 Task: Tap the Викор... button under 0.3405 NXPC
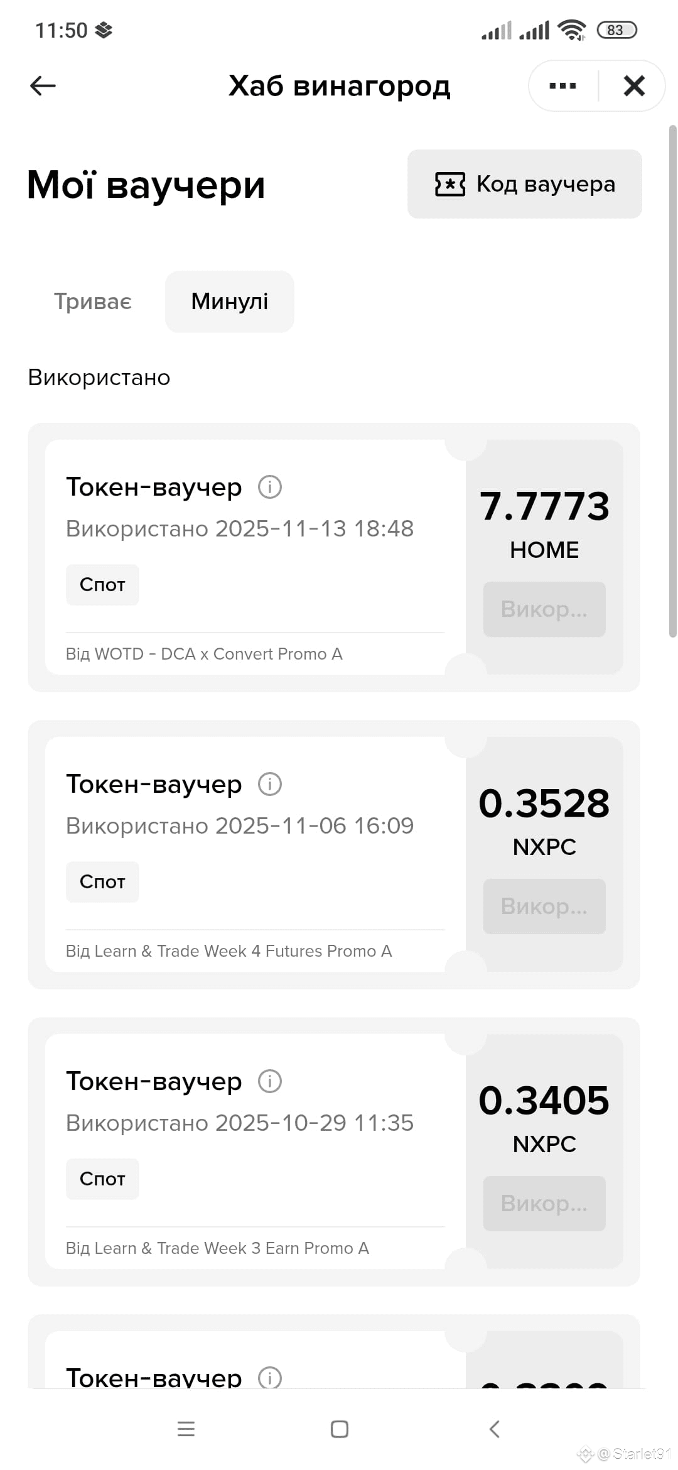[x=544, y=1204]
